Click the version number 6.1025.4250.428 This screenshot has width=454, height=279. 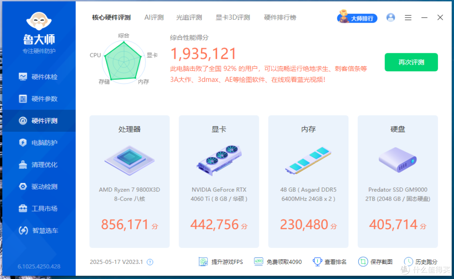pos(39,266)
